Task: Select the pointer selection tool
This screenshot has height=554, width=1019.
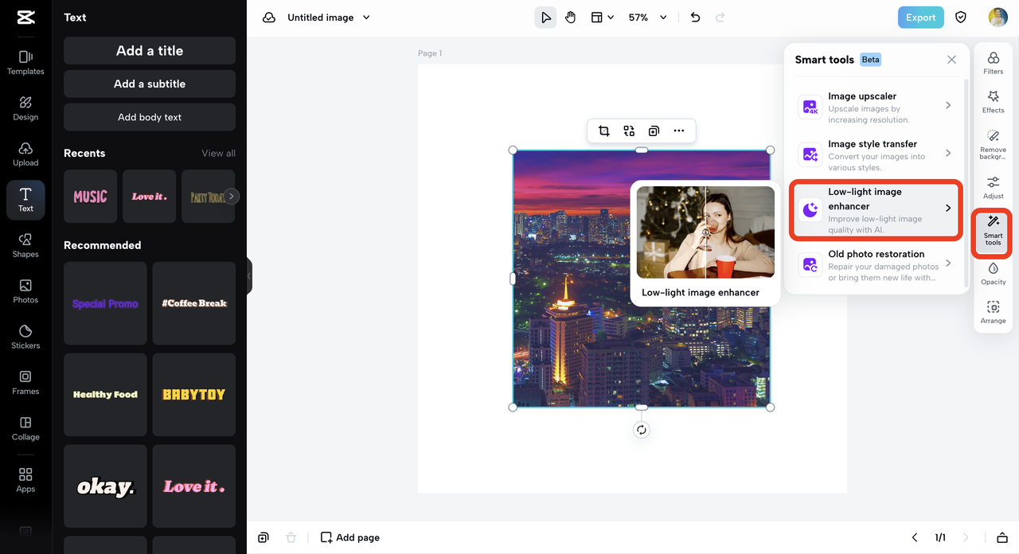Action: pyautogui.click(x=545, y=18)
